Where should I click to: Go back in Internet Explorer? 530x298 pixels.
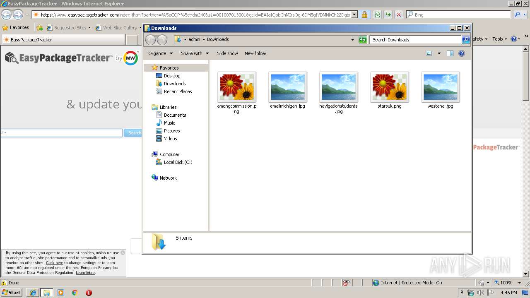(x=6, y=15)
